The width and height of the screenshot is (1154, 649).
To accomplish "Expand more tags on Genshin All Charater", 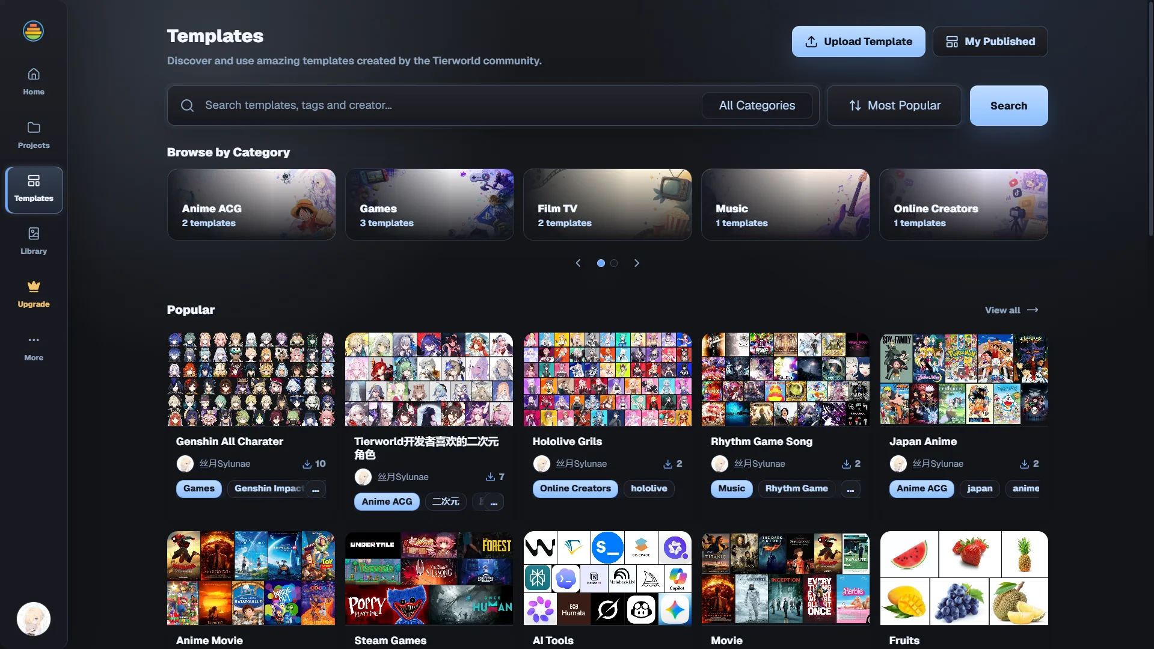I will [x=316, y=489].
